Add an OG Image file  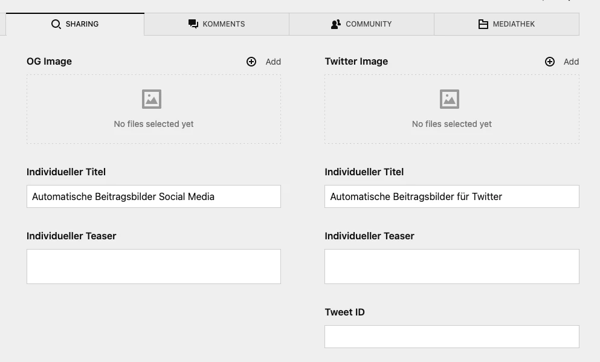pyautogui.click(x=263, y=62)
